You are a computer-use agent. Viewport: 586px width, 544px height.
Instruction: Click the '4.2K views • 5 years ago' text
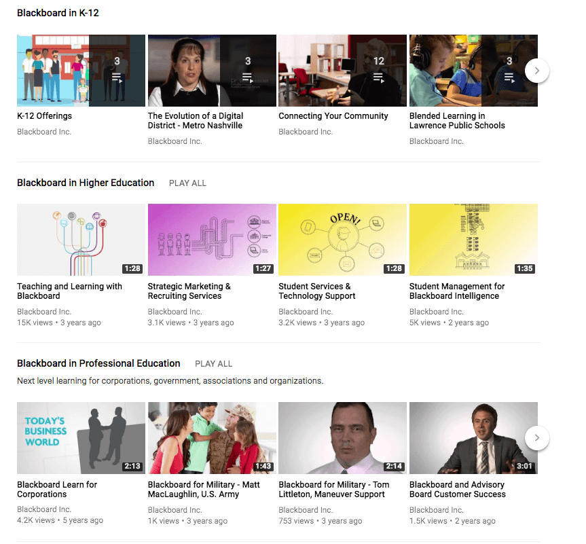coord(60,520)
